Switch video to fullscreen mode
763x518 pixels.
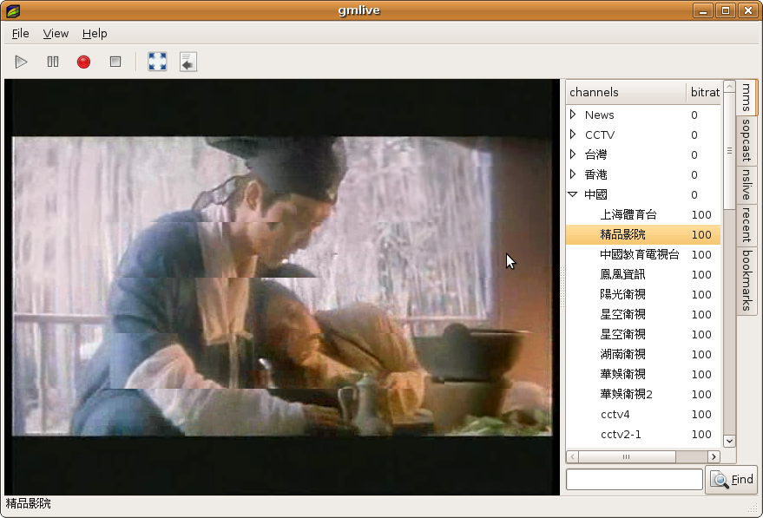point(157,62)
